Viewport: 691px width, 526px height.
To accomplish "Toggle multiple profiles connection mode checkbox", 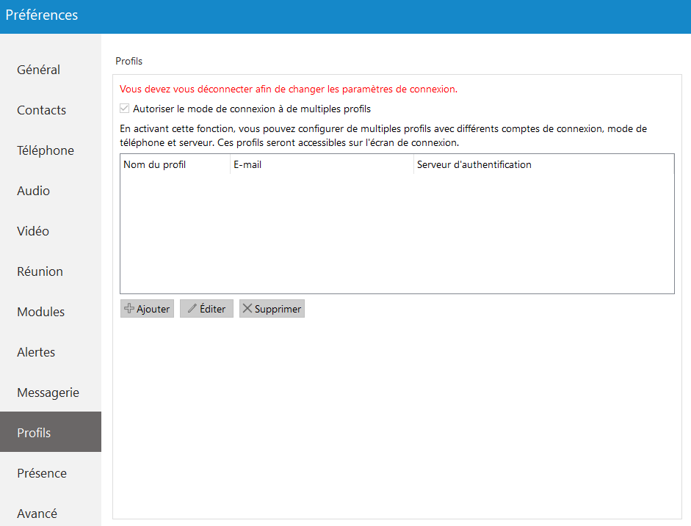I will click(125, 109).
